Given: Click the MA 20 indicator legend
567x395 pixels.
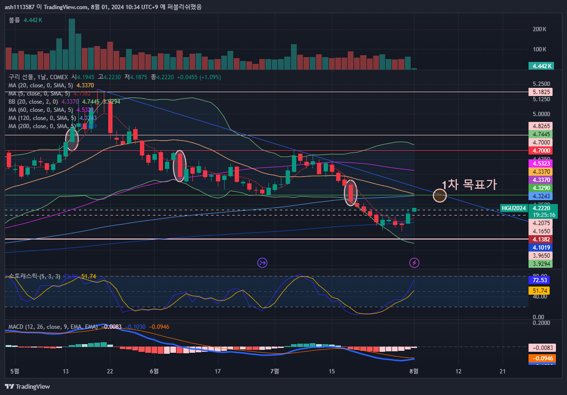Looking at the screenshot, I should 41,85.
